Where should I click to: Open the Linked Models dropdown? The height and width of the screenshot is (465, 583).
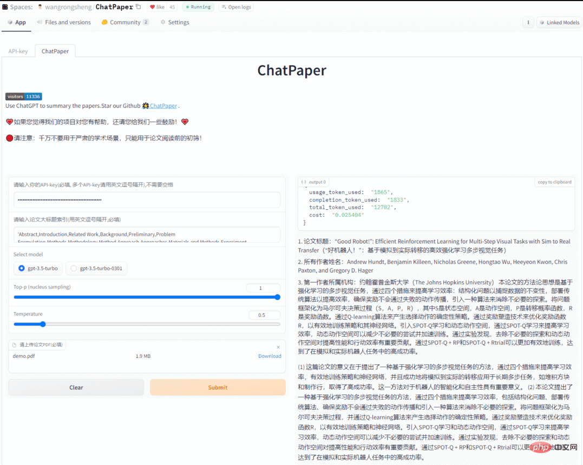(x=558, y=22)
